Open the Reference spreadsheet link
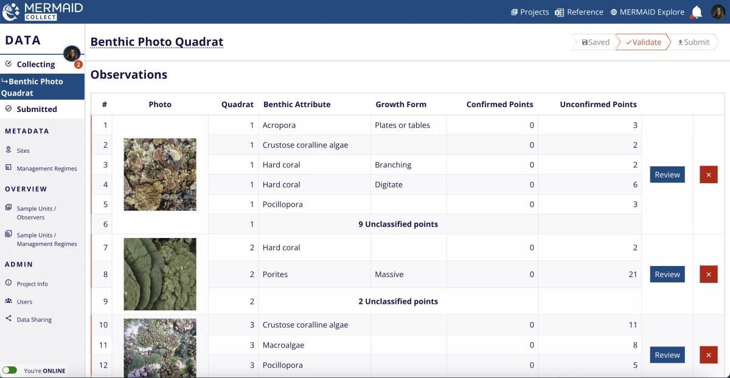Image resolution: width=730 pixels, height=378 pixels. tap(579, 12)
